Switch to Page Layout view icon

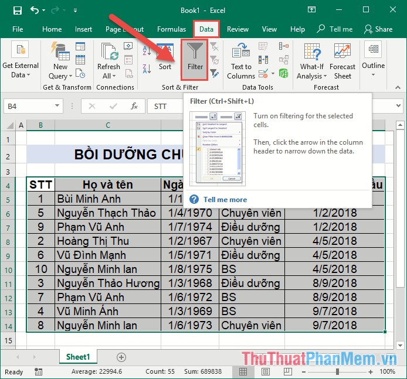[265, 372]
